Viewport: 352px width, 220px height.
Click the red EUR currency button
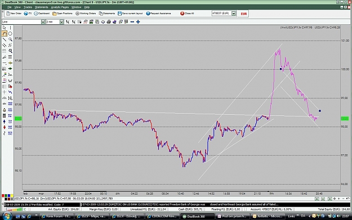point(244,14)
